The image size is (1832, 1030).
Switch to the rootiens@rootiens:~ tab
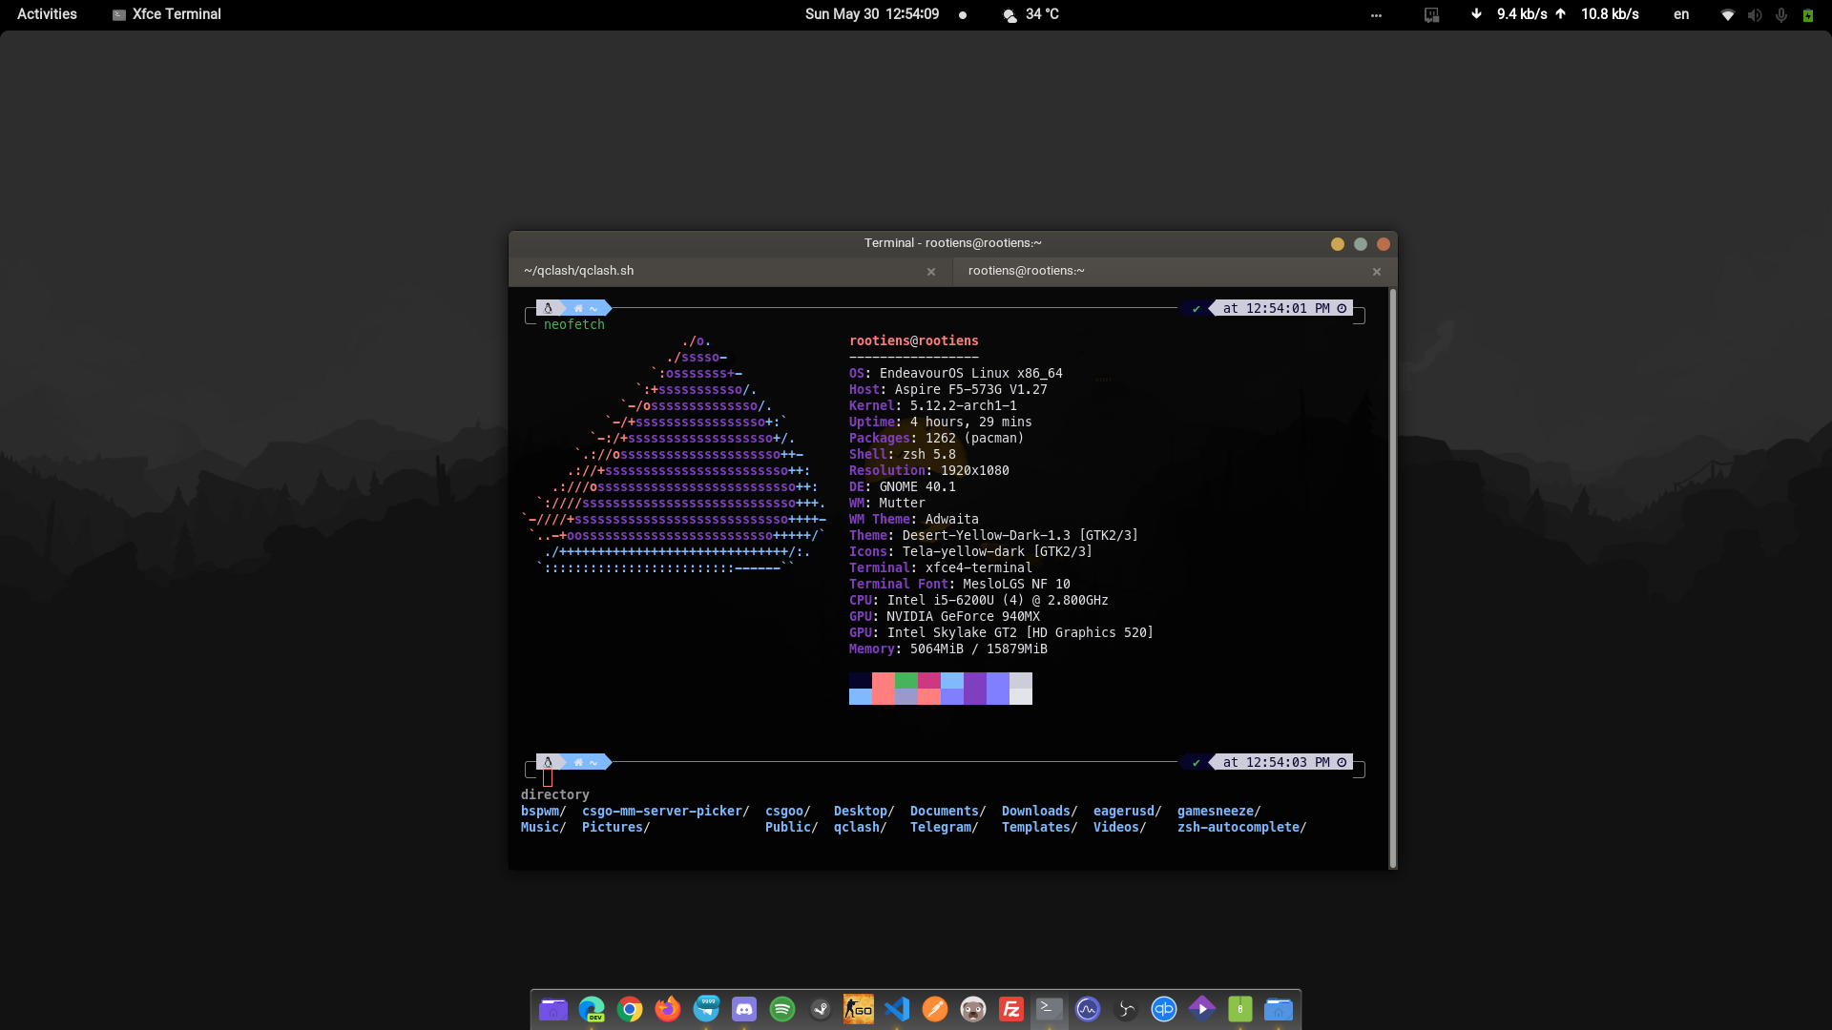click(1175, 271)
